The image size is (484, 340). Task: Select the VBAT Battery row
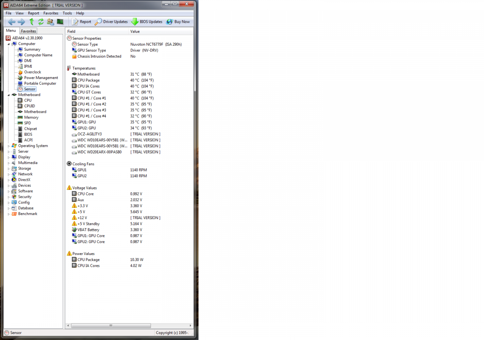tap(129, 230)
